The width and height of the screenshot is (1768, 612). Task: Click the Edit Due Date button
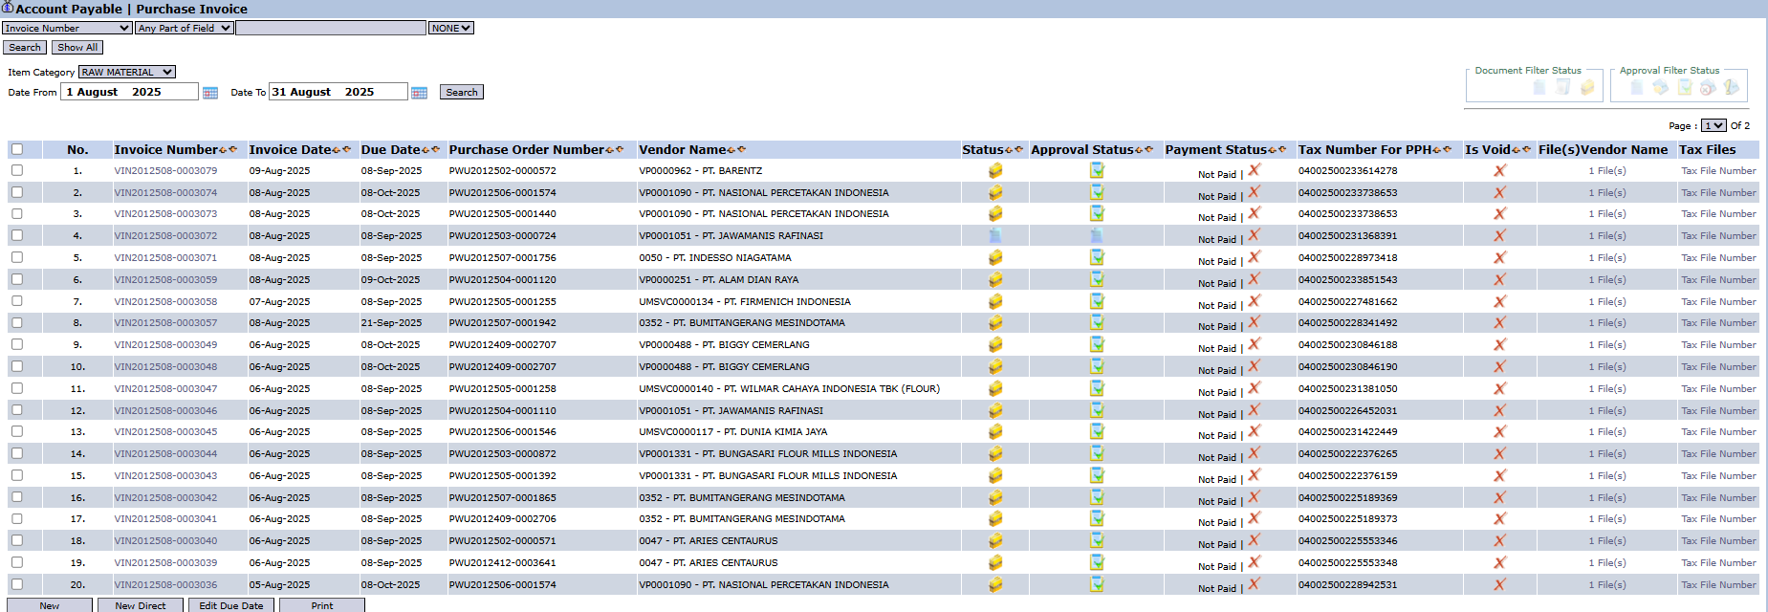[x=230, y=605]
